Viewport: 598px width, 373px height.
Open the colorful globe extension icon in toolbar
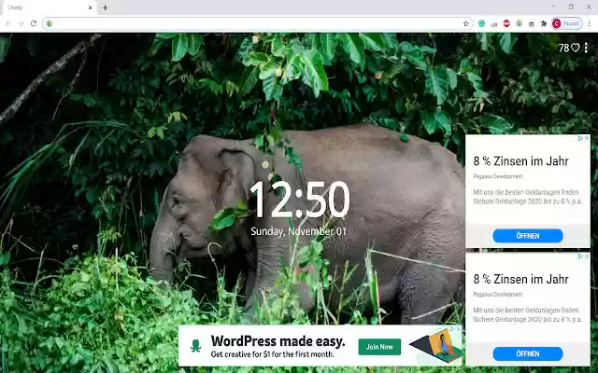click(520, 23)
